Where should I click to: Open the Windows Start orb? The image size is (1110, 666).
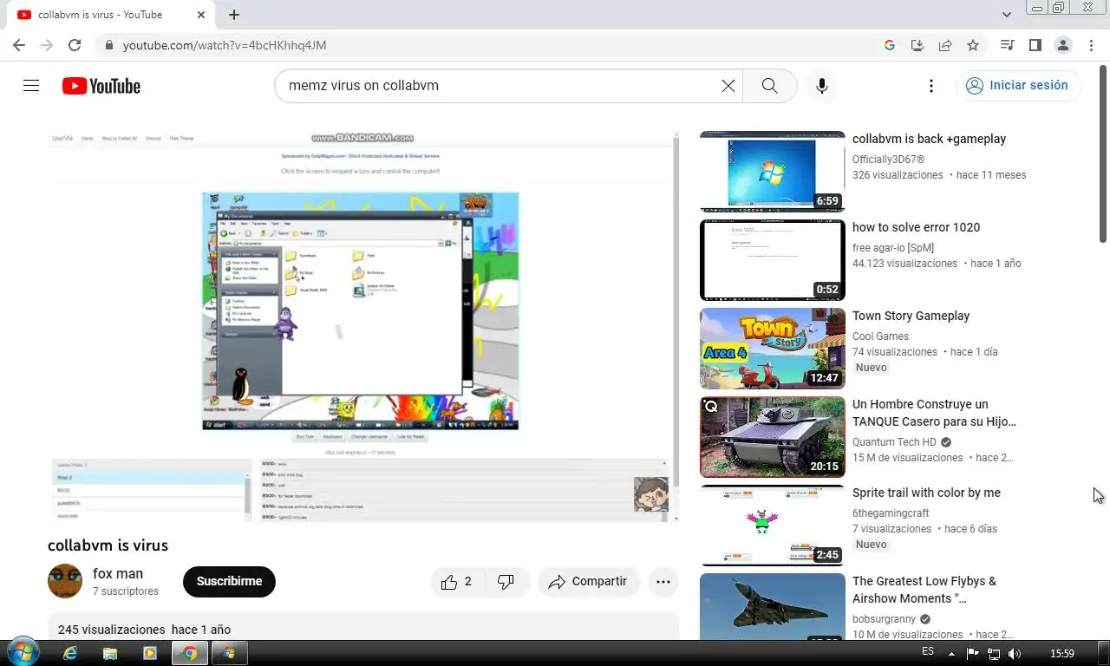[x=23, y=653]
